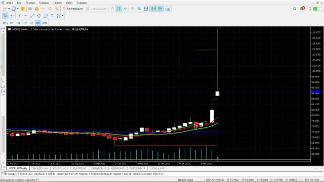Close the upper left side panel
324x182 pixels.
[4, 28]
